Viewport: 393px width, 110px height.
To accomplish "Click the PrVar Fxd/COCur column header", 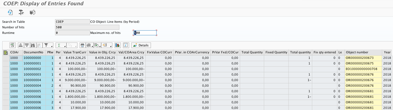I will pyautogui.click(x=225, y=52).
